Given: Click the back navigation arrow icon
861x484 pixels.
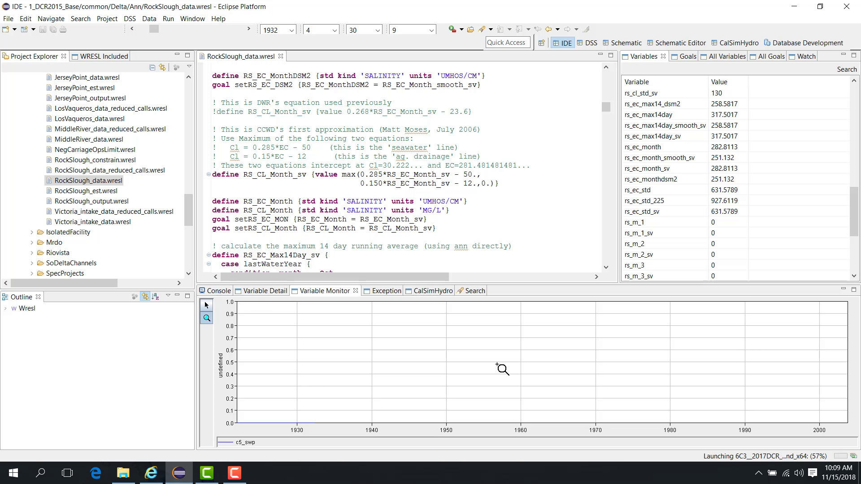Looking at the screenshot, I should point(548,30).
